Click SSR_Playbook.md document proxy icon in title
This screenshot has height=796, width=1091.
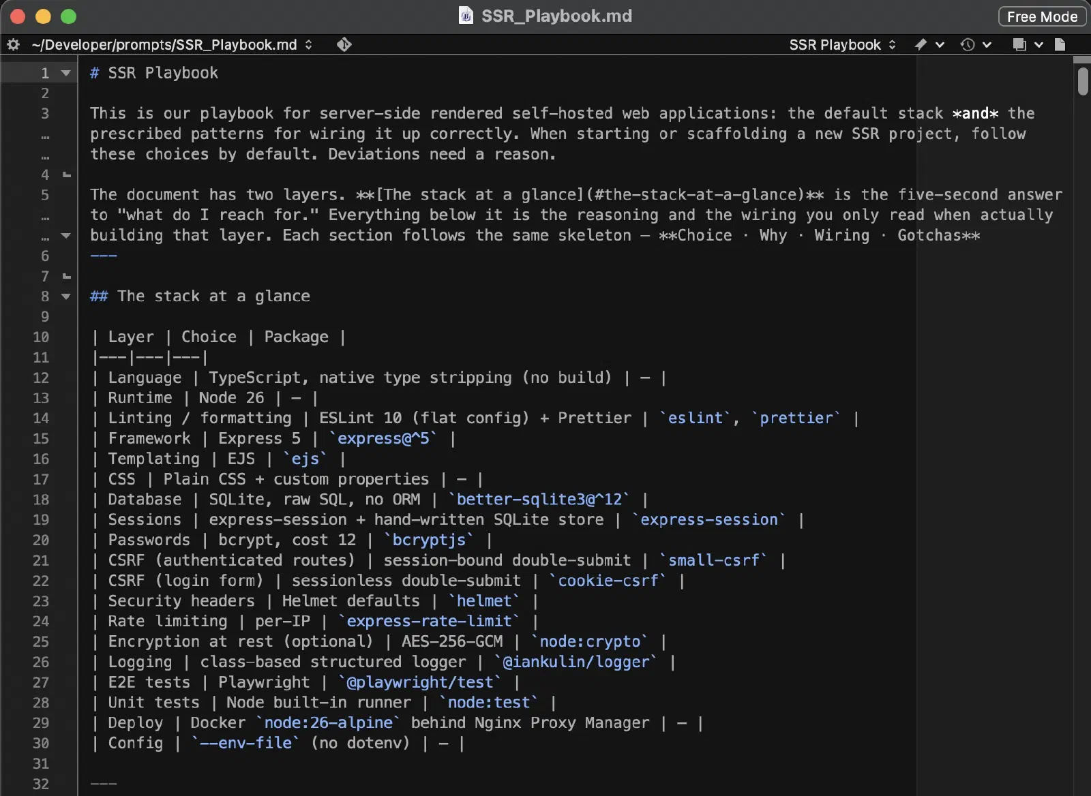(466, 16)
